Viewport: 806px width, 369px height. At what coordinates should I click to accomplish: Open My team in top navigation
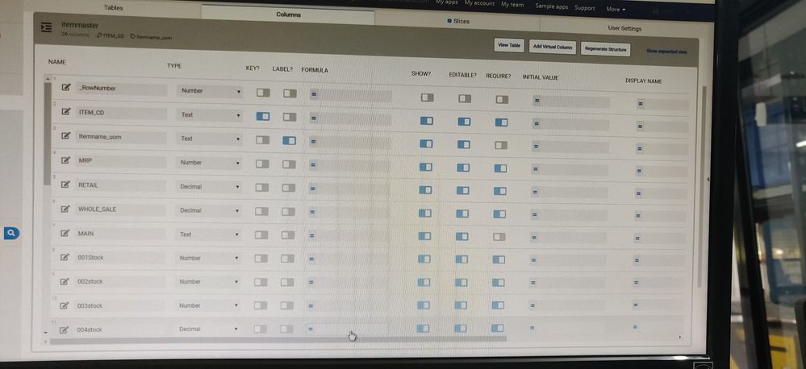coord(512,5)
